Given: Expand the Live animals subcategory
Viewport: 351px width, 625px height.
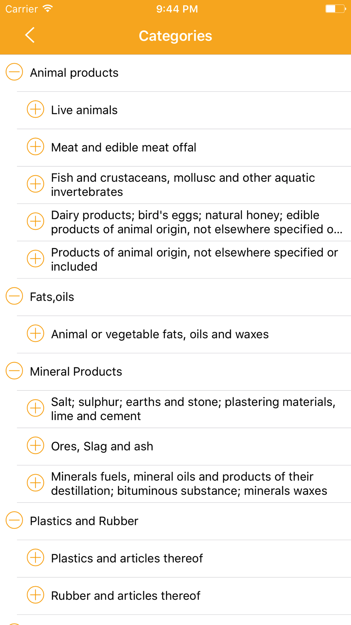Looking at the screenshot, I should (35, 110).
